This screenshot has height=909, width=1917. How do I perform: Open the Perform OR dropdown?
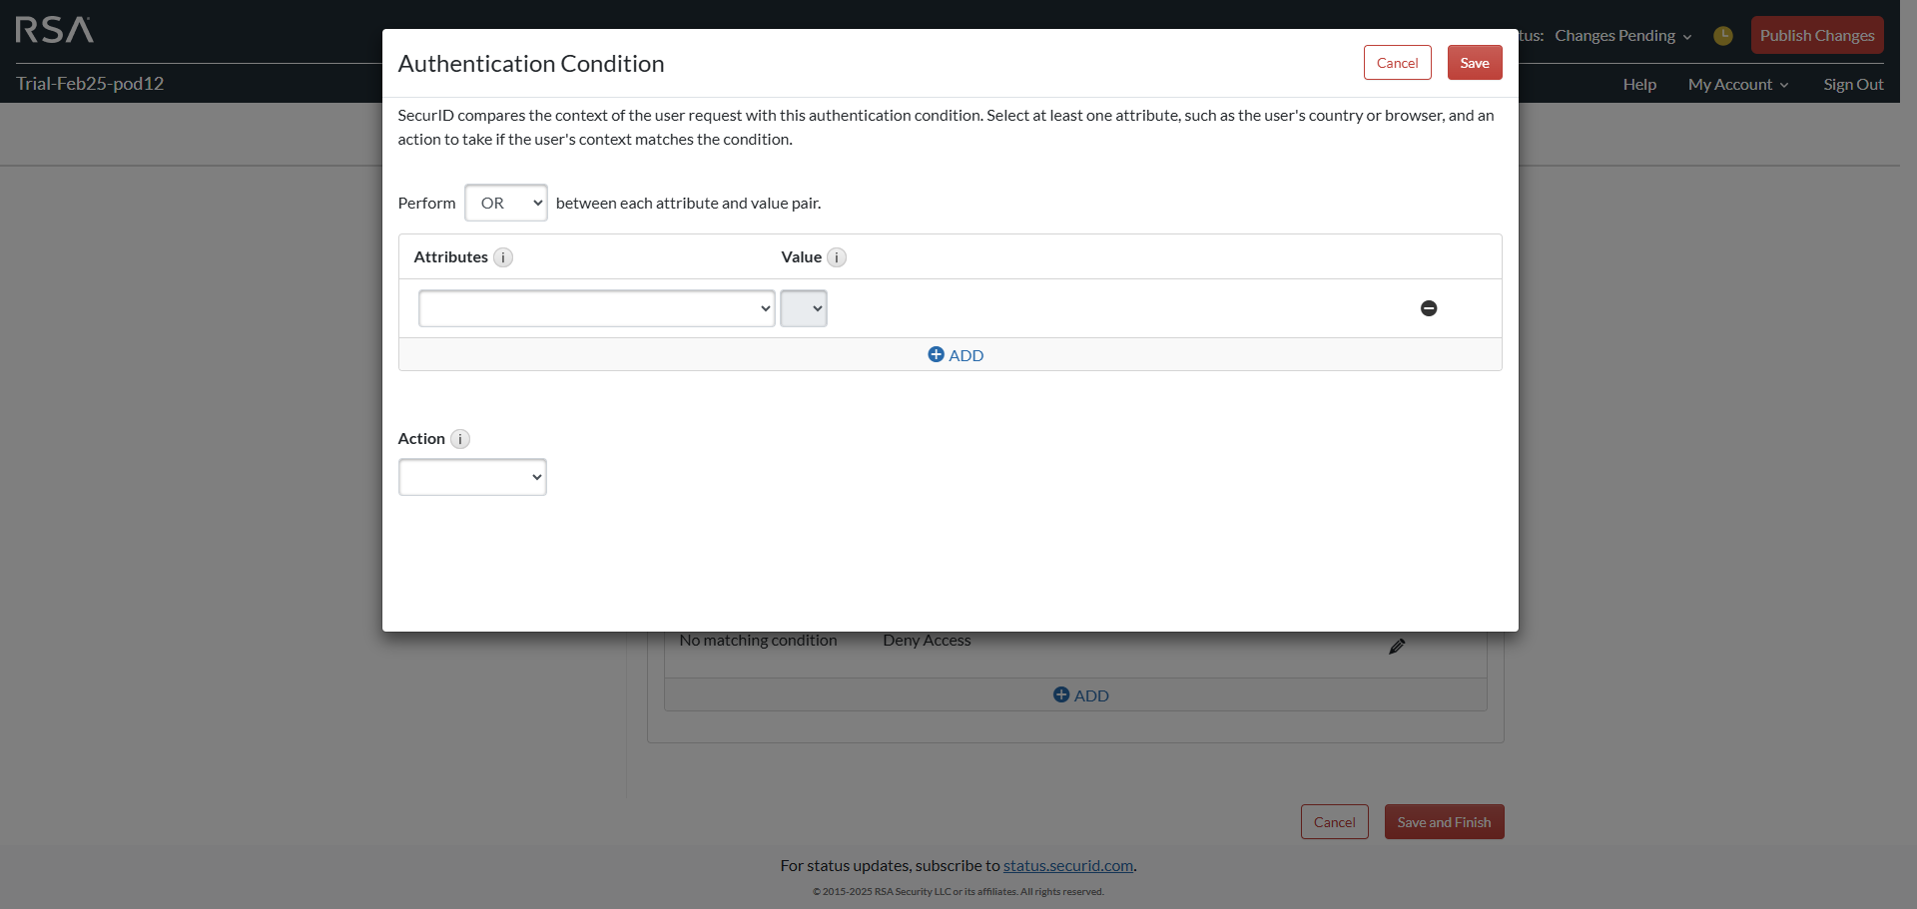(x=505, y=203)
